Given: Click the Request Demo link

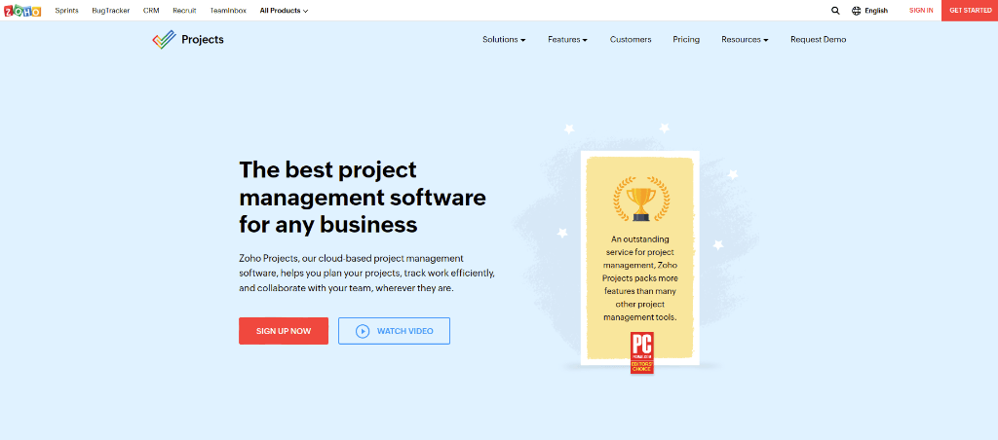Looking at the screenshot, I should [x=819, y=39].
